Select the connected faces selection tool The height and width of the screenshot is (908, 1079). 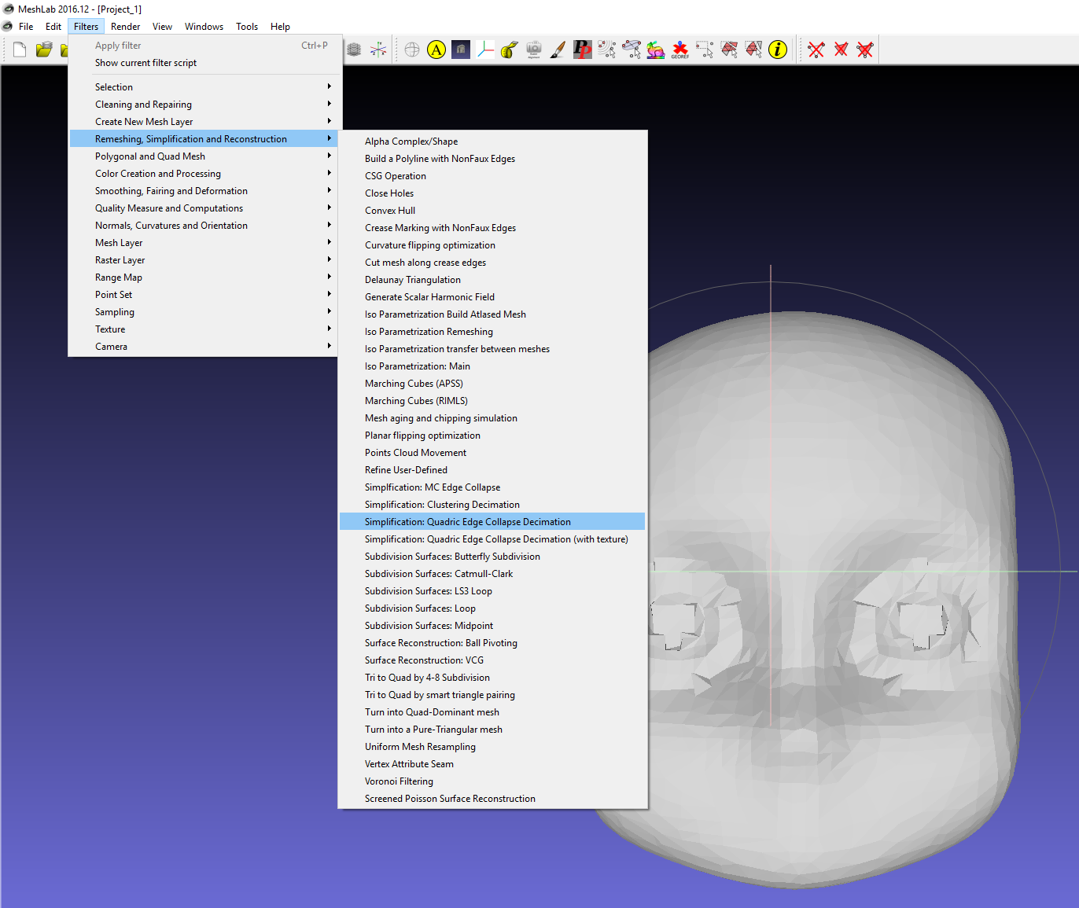point(729,50)
